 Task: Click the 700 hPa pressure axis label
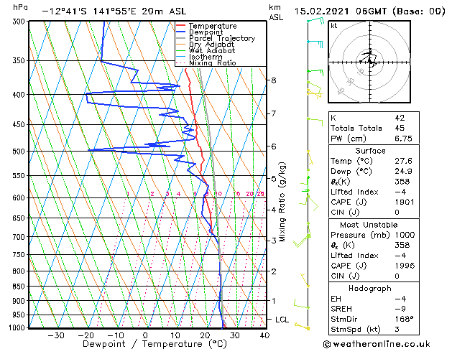tap(19, 237)
